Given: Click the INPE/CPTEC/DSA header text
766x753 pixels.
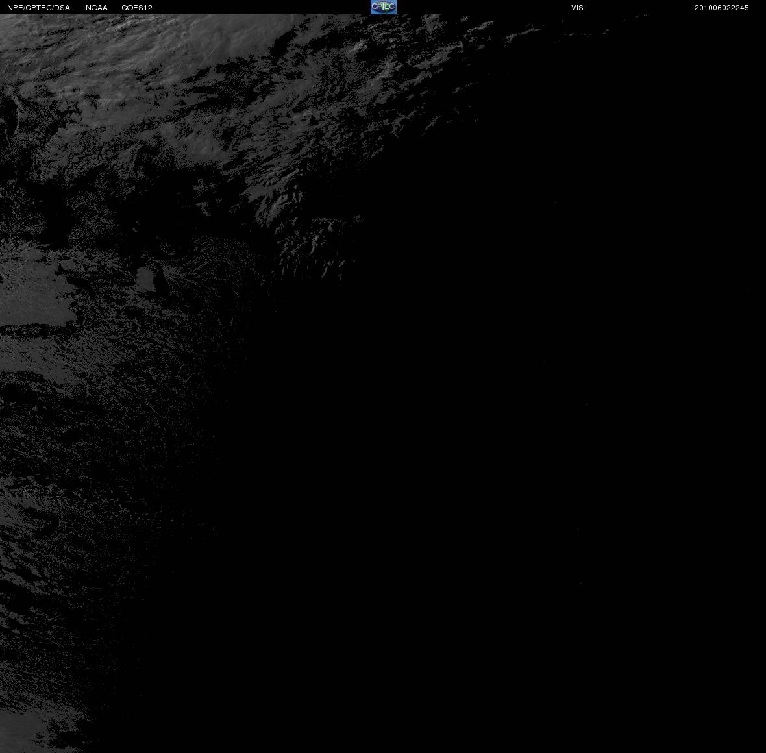Looking at the screenshot, I should point(38,8).
